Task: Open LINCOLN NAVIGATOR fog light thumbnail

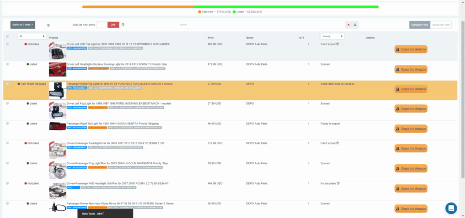Action: tap(58, 170)
